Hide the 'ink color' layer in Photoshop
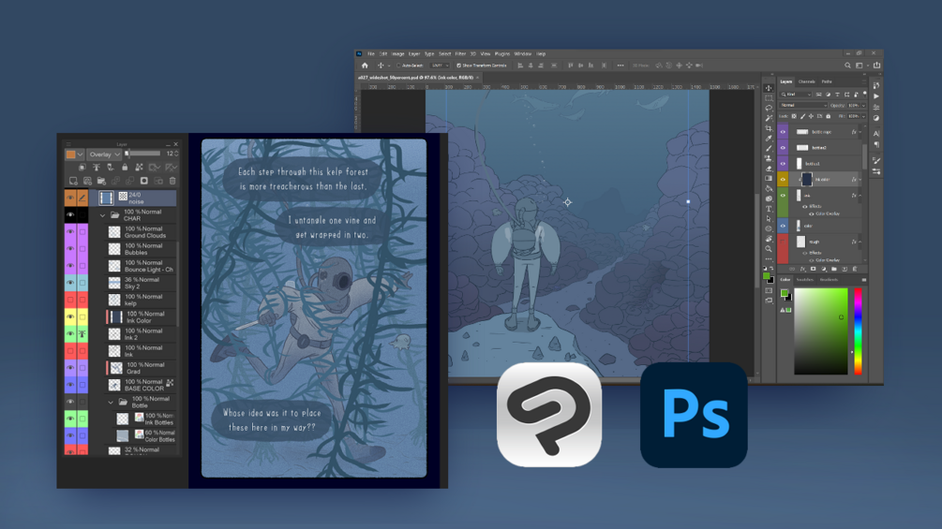Image resolution: width=942 pixels, height=529 pixels. tap(783, 180)
